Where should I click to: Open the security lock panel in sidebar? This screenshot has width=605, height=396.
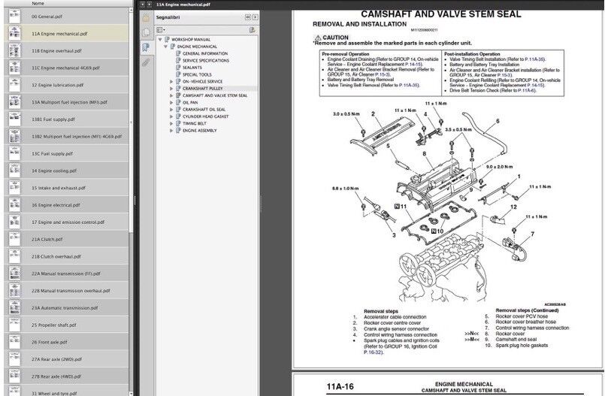(x=146, y=18)
